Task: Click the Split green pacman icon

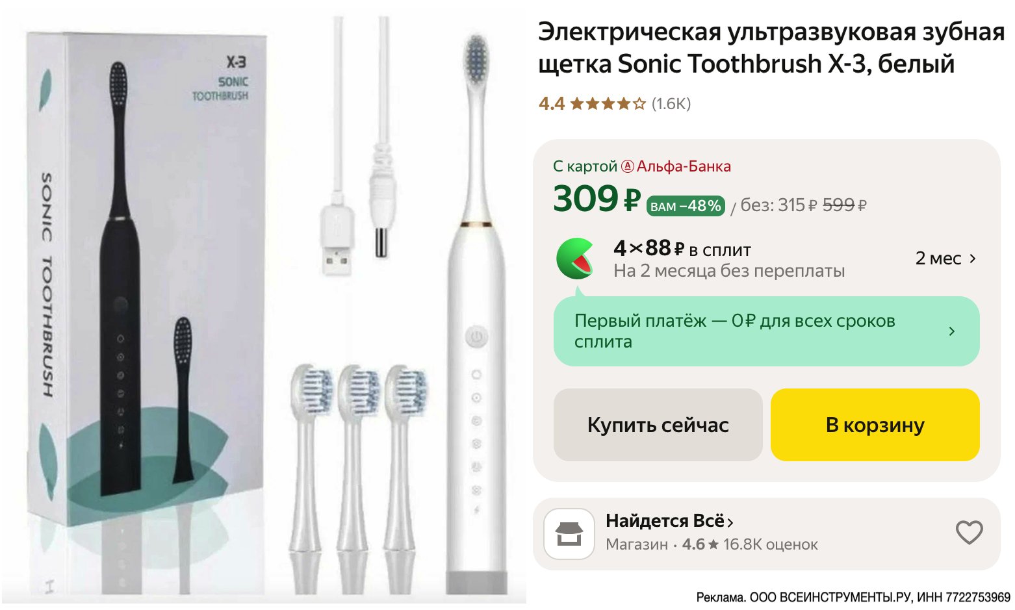Action: [575, 259]
